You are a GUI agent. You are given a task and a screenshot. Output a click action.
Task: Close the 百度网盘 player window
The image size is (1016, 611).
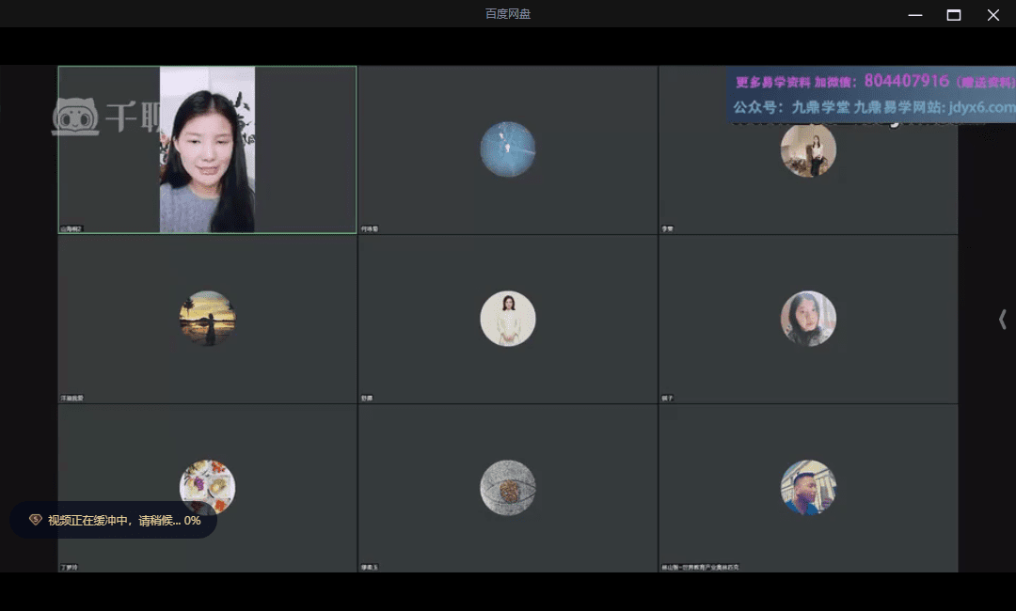(992, 14)
